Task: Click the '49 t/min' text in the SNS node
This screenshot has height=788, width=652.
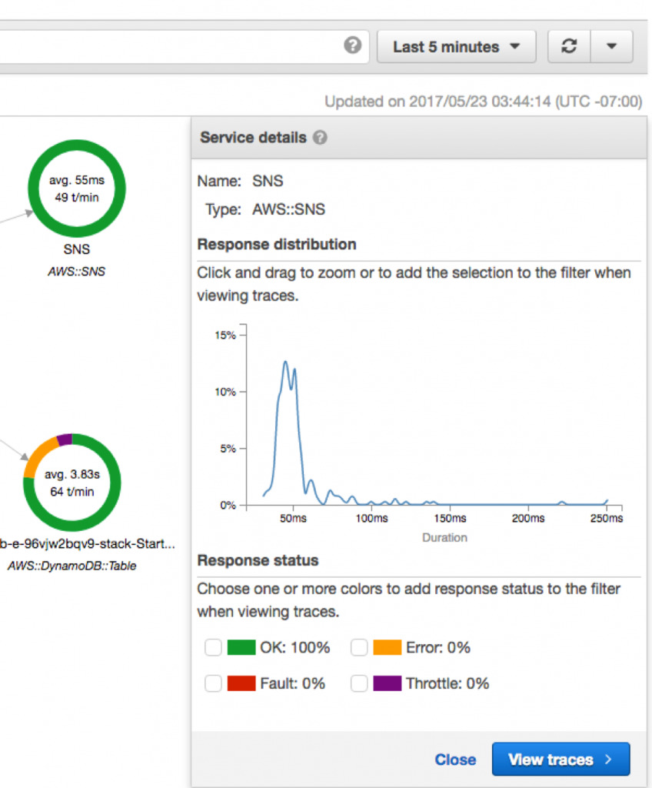Action: pos(77,198)
